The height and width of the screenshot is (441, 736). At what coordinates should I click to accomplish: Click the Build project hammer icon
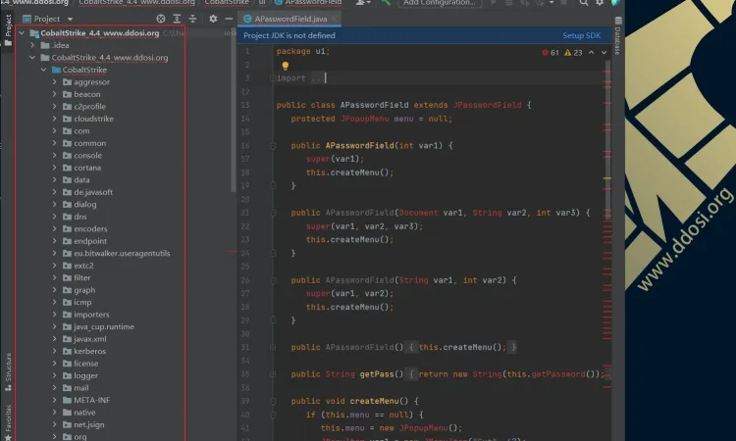coord(386,3)
